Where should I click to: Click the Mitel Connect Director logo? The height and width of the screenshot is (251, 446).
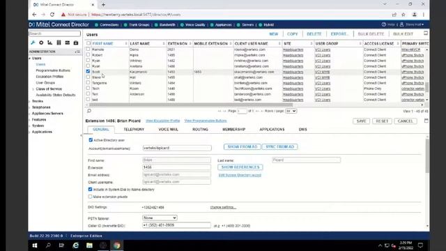point(59,24)
